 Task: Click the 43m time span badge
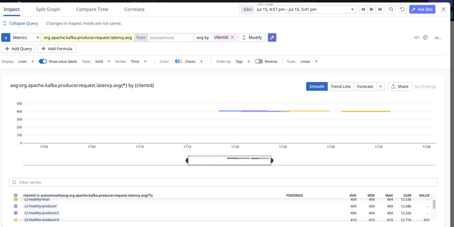click(x=247, y=9)
